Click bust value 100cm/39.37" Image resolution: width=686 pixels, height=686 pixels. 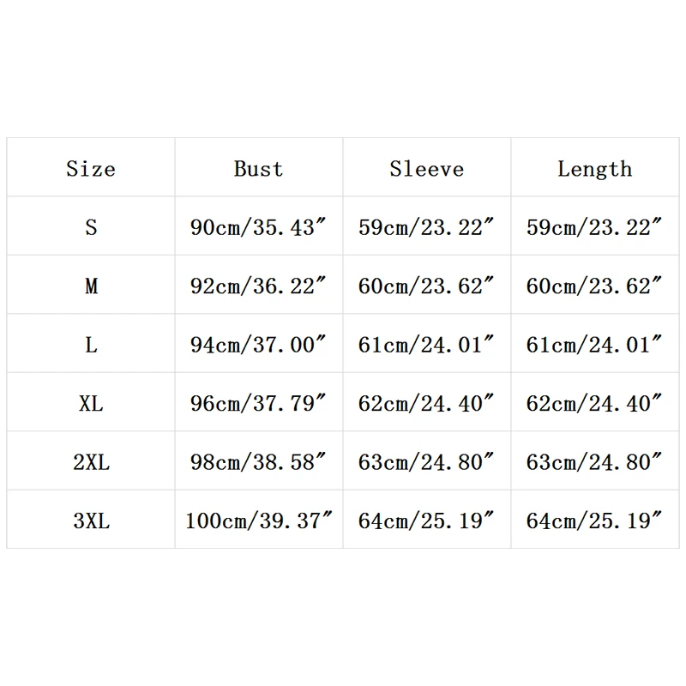(x=258, y=520)
